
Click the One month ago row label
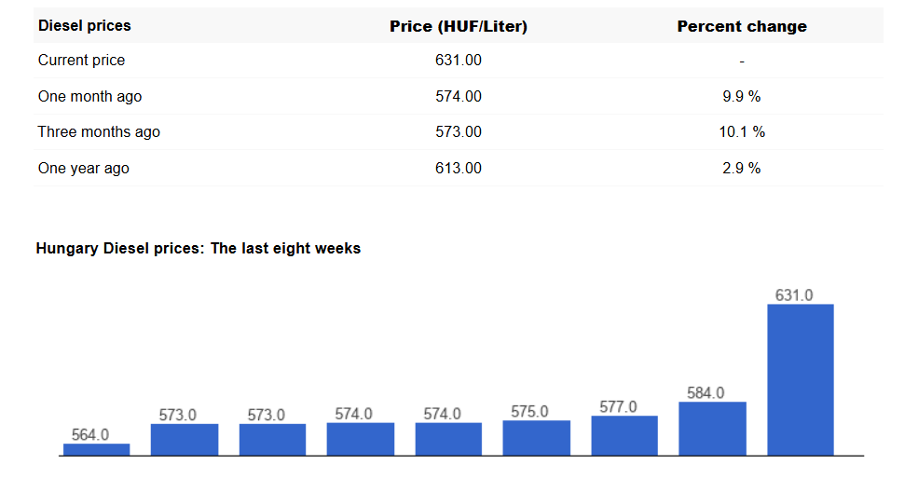point(89,97)
